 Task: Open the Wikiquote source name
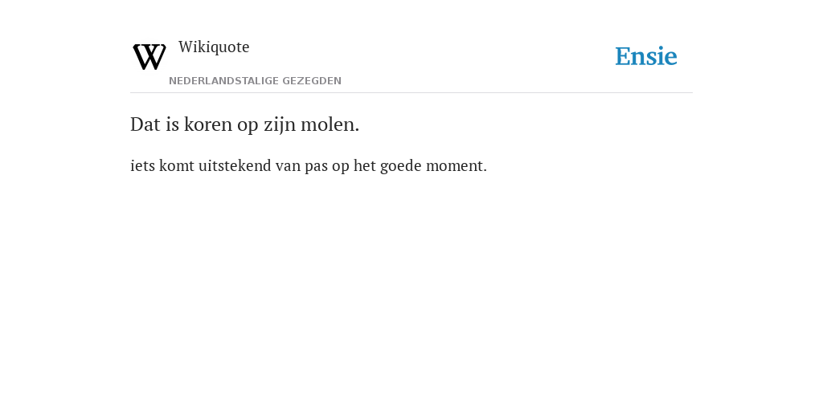[x=214, y=47]
